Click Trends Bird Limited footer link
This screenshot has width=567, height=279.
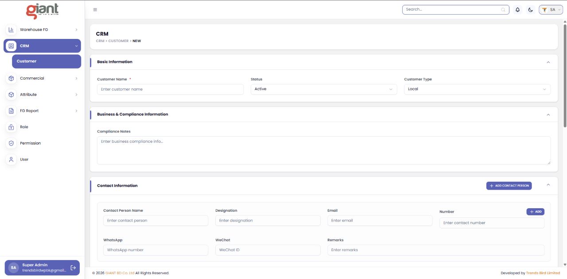(x=543, y=273)
